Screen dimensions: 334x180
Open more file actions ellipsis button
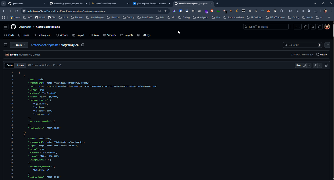327,45
